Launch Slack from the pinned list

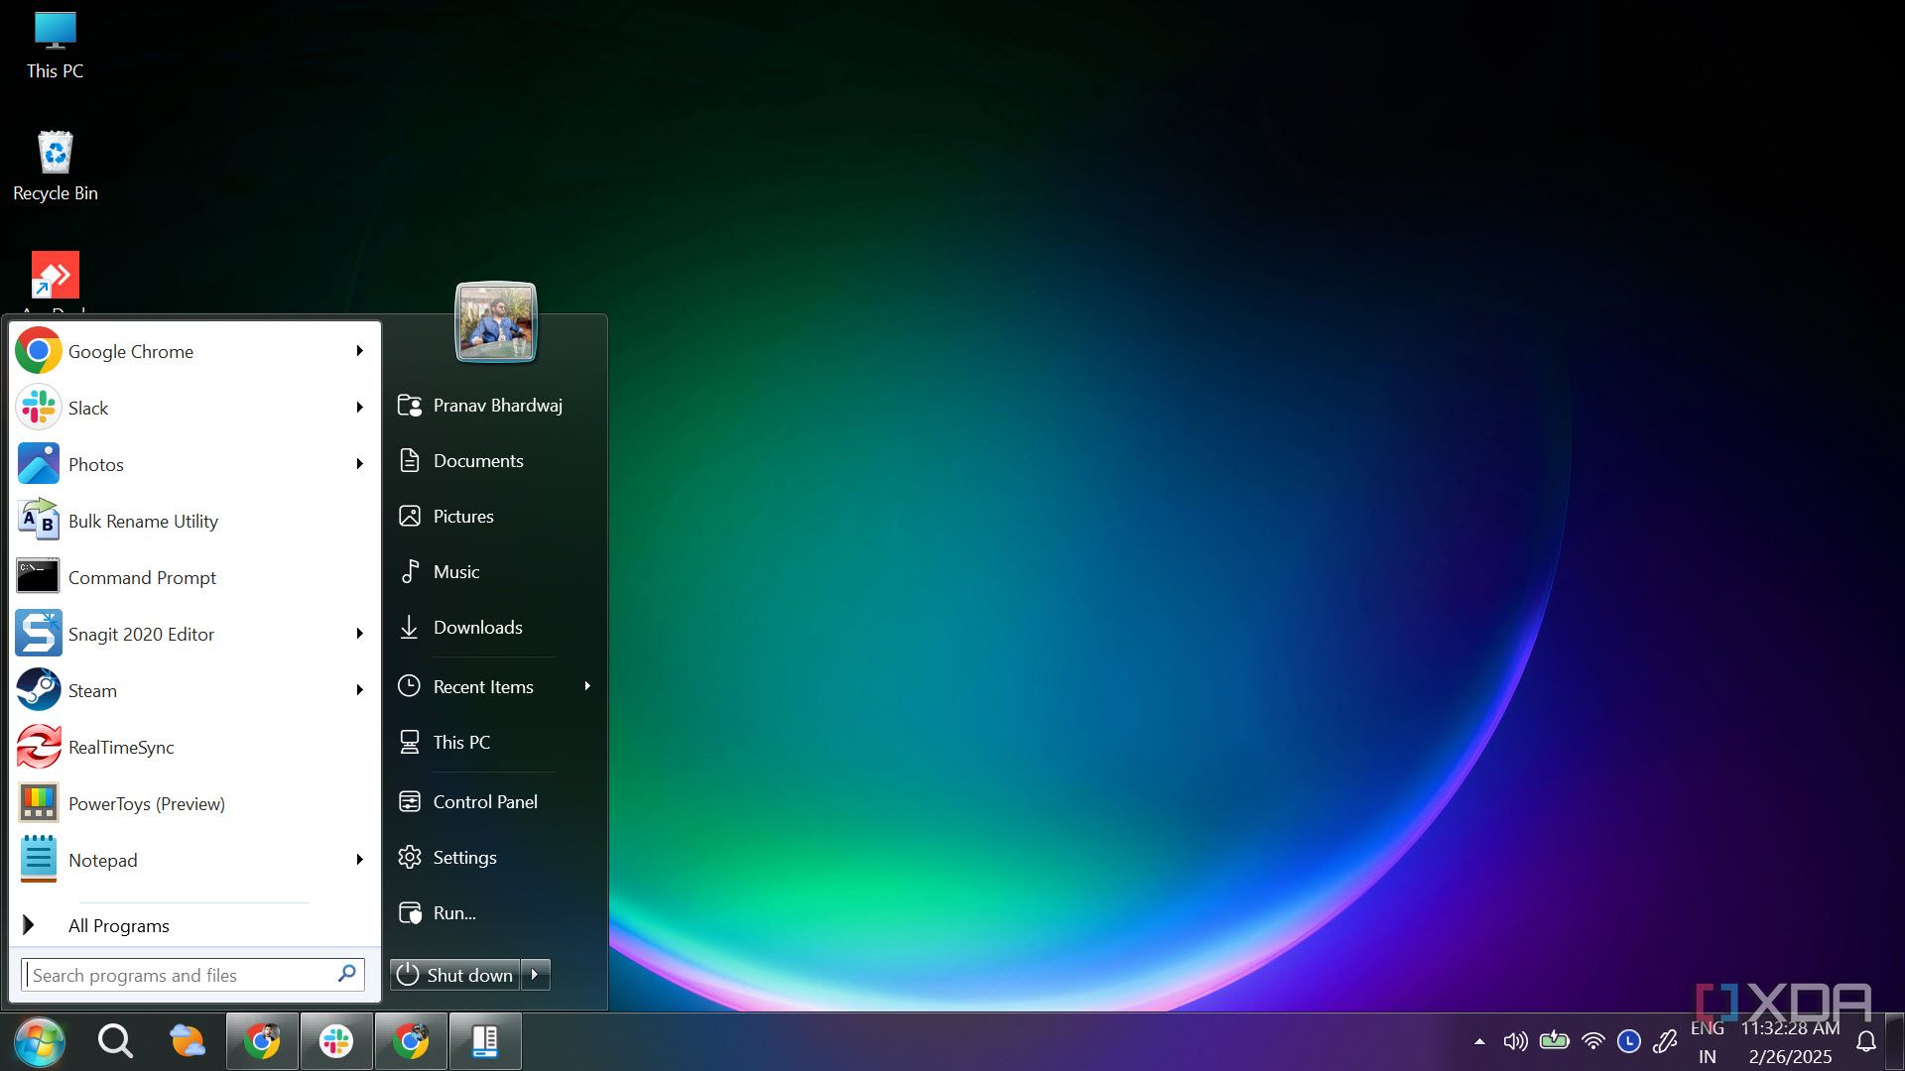[x=87, y=408]
